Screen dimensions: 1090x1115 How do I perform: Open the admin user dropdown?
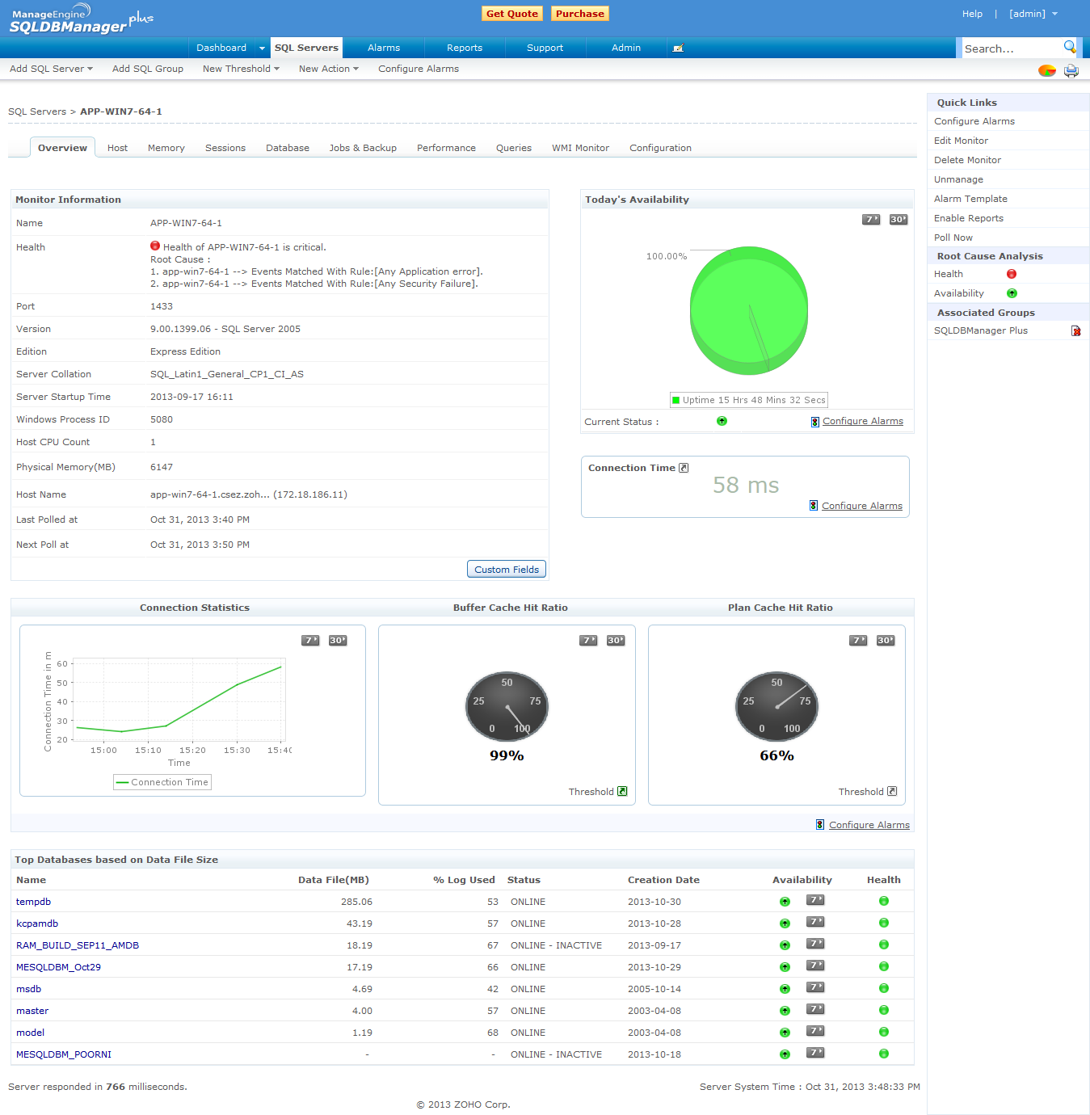pos(1033,14)
